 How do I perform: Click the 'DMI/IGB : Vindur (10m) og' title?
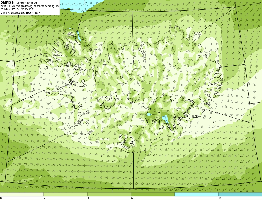[x=19, y=3]
